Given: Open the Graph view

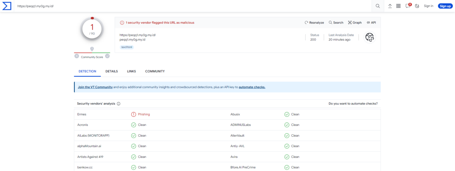Looking at the screenshot, I should click(355, 23).
